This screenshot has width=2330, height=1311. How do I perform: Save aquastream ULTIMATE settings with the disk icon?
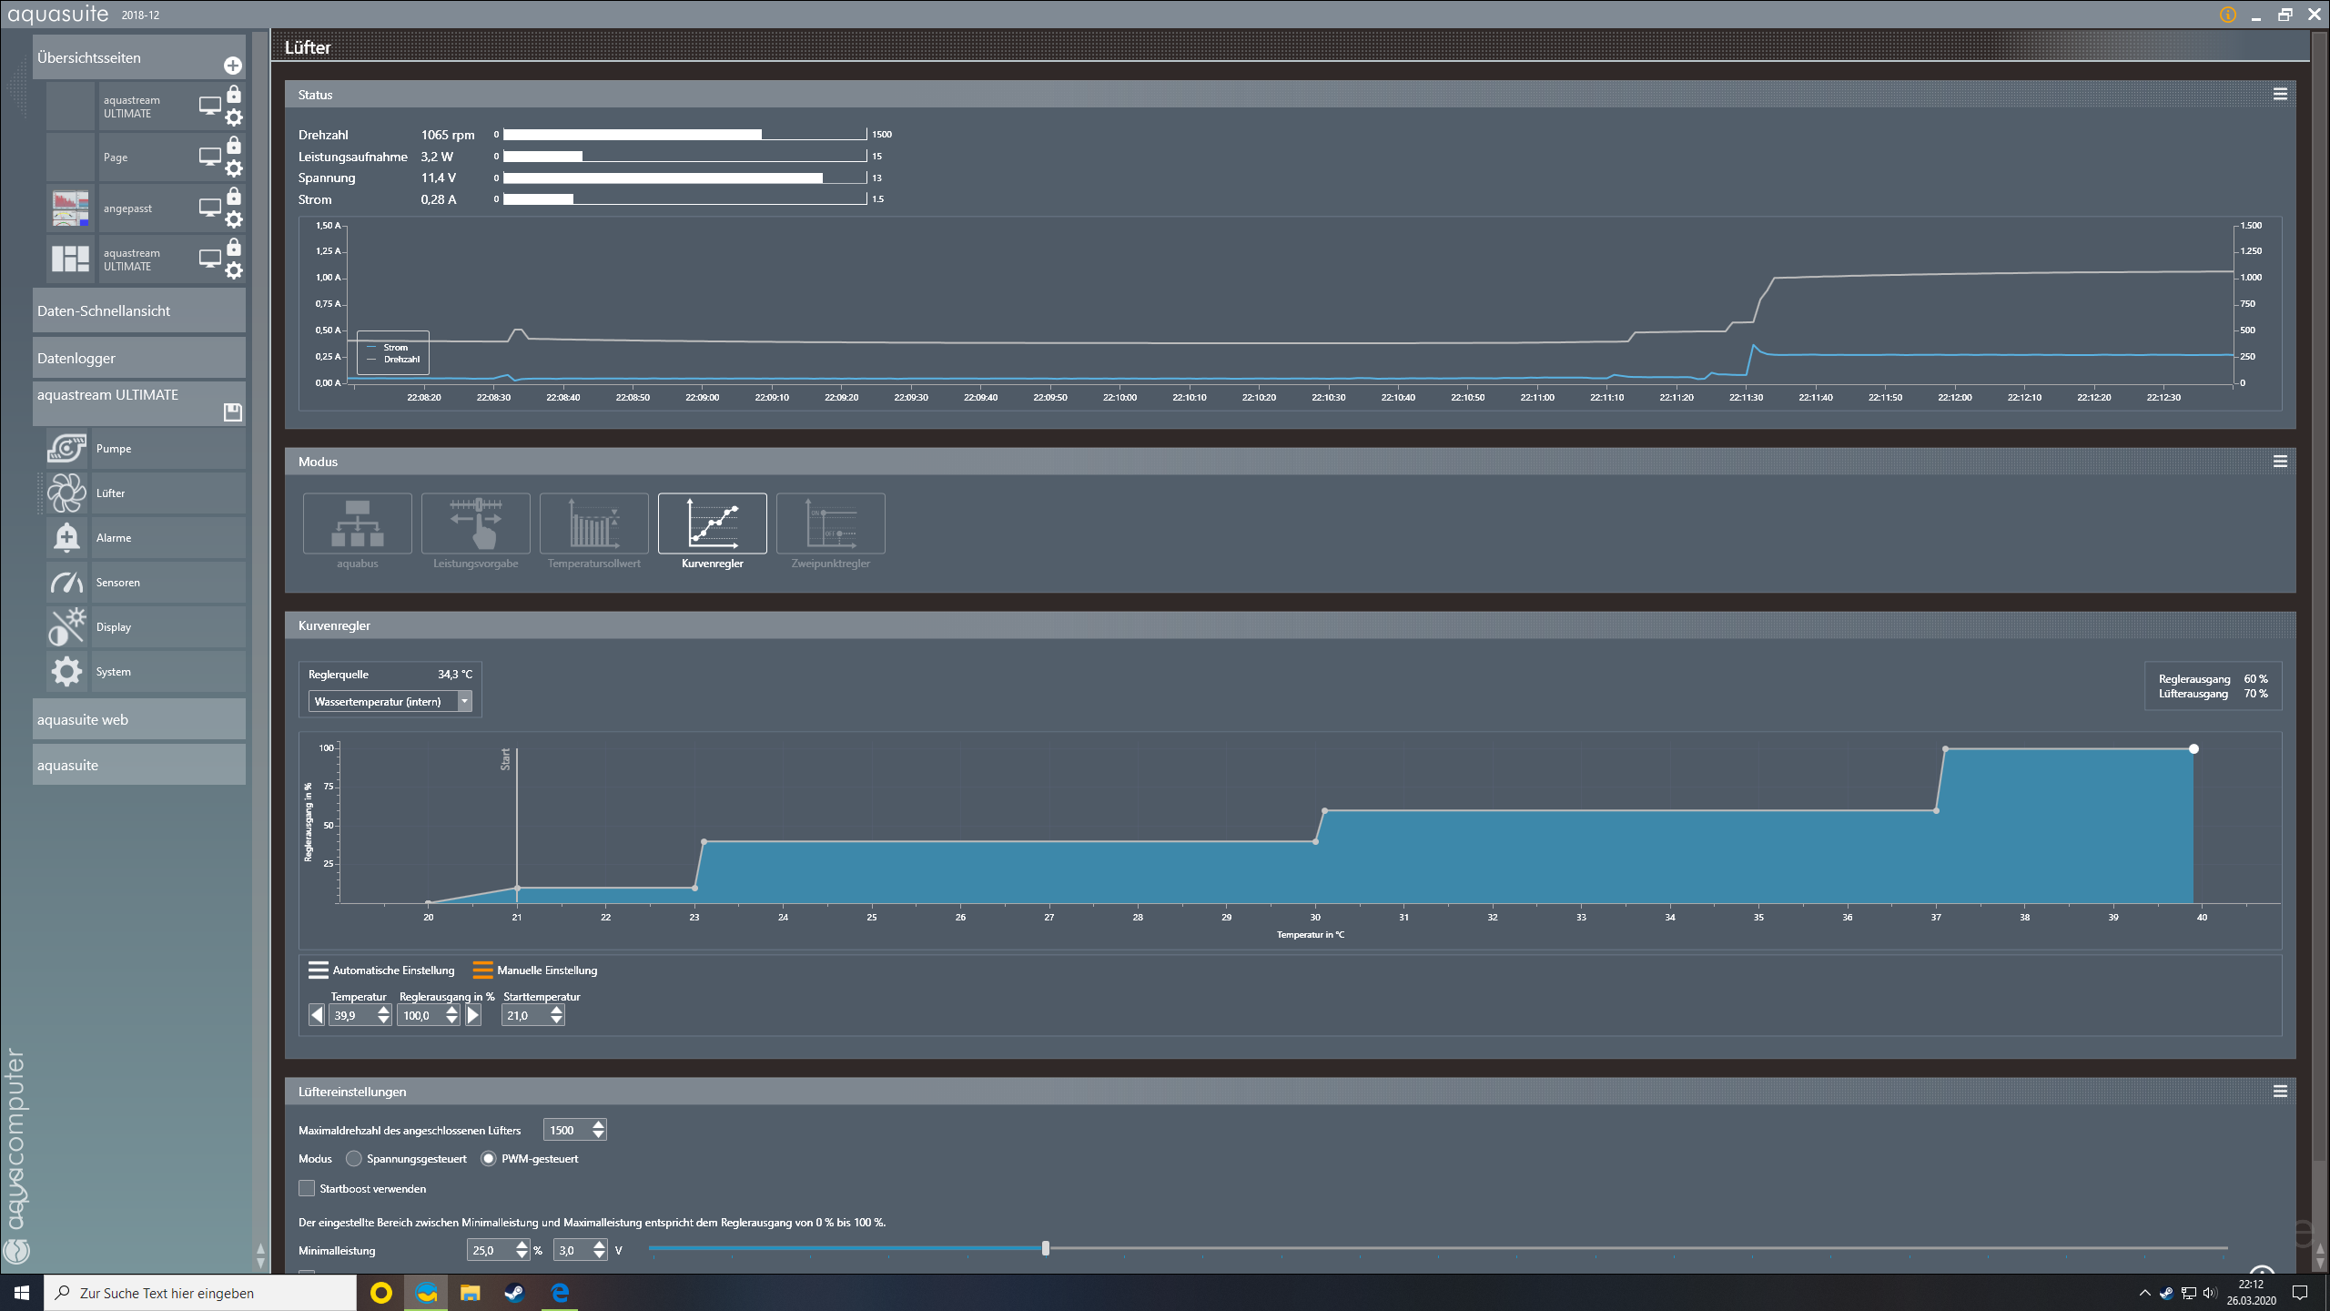(x=233, y=412)
